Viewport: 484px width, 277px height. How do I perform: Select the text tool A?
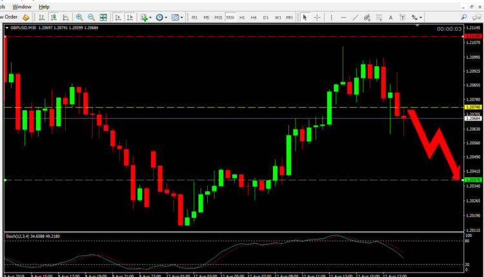pos(390,17)
